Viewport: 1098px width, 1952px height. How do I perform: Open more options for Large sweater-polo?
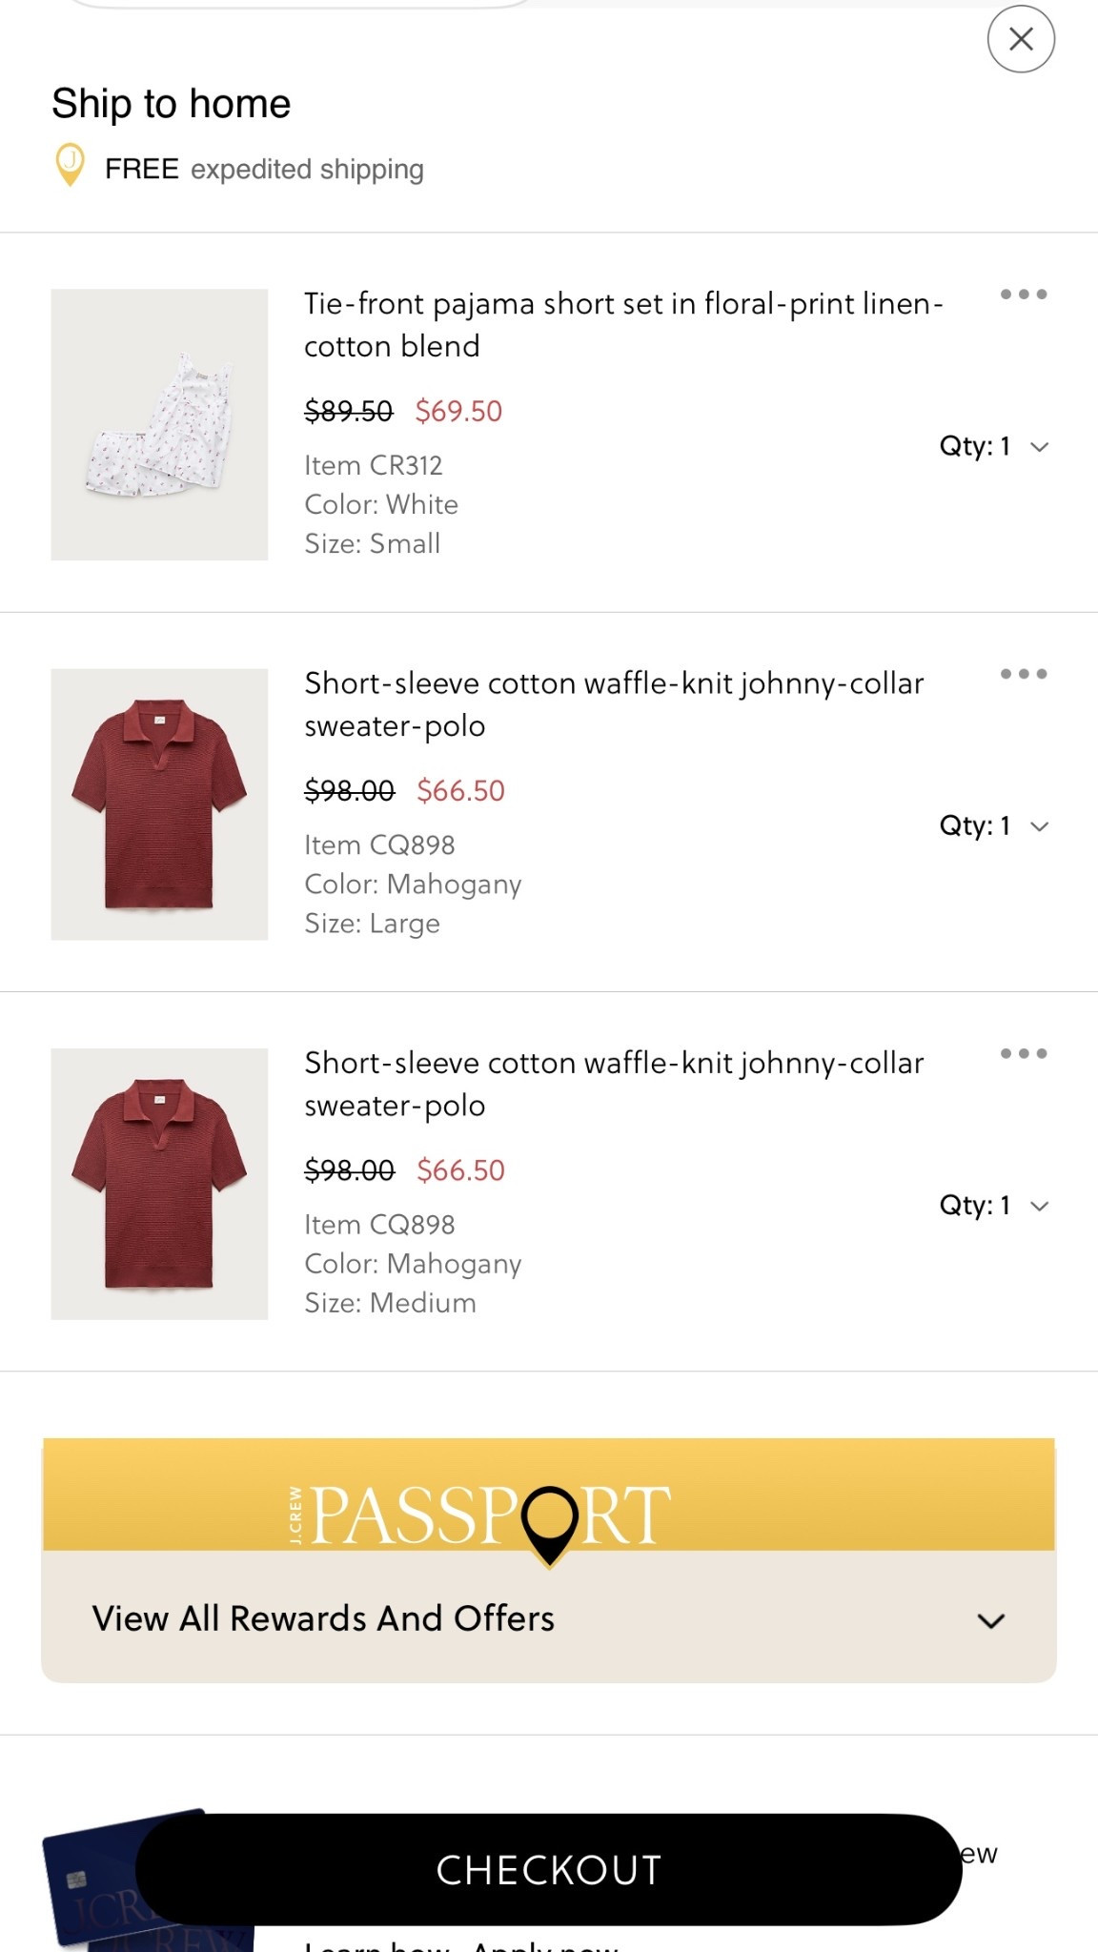coord(1024,674)
